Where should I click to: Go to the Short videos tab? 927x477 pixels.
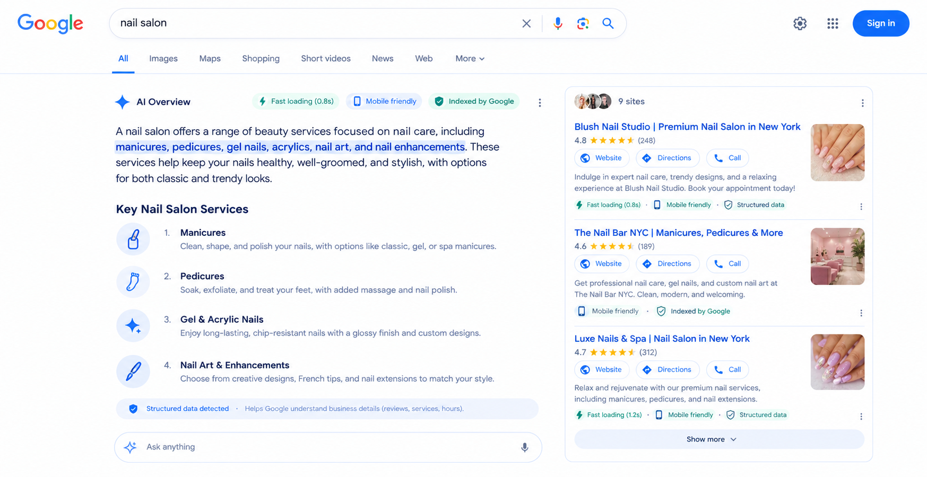(326, 59)
